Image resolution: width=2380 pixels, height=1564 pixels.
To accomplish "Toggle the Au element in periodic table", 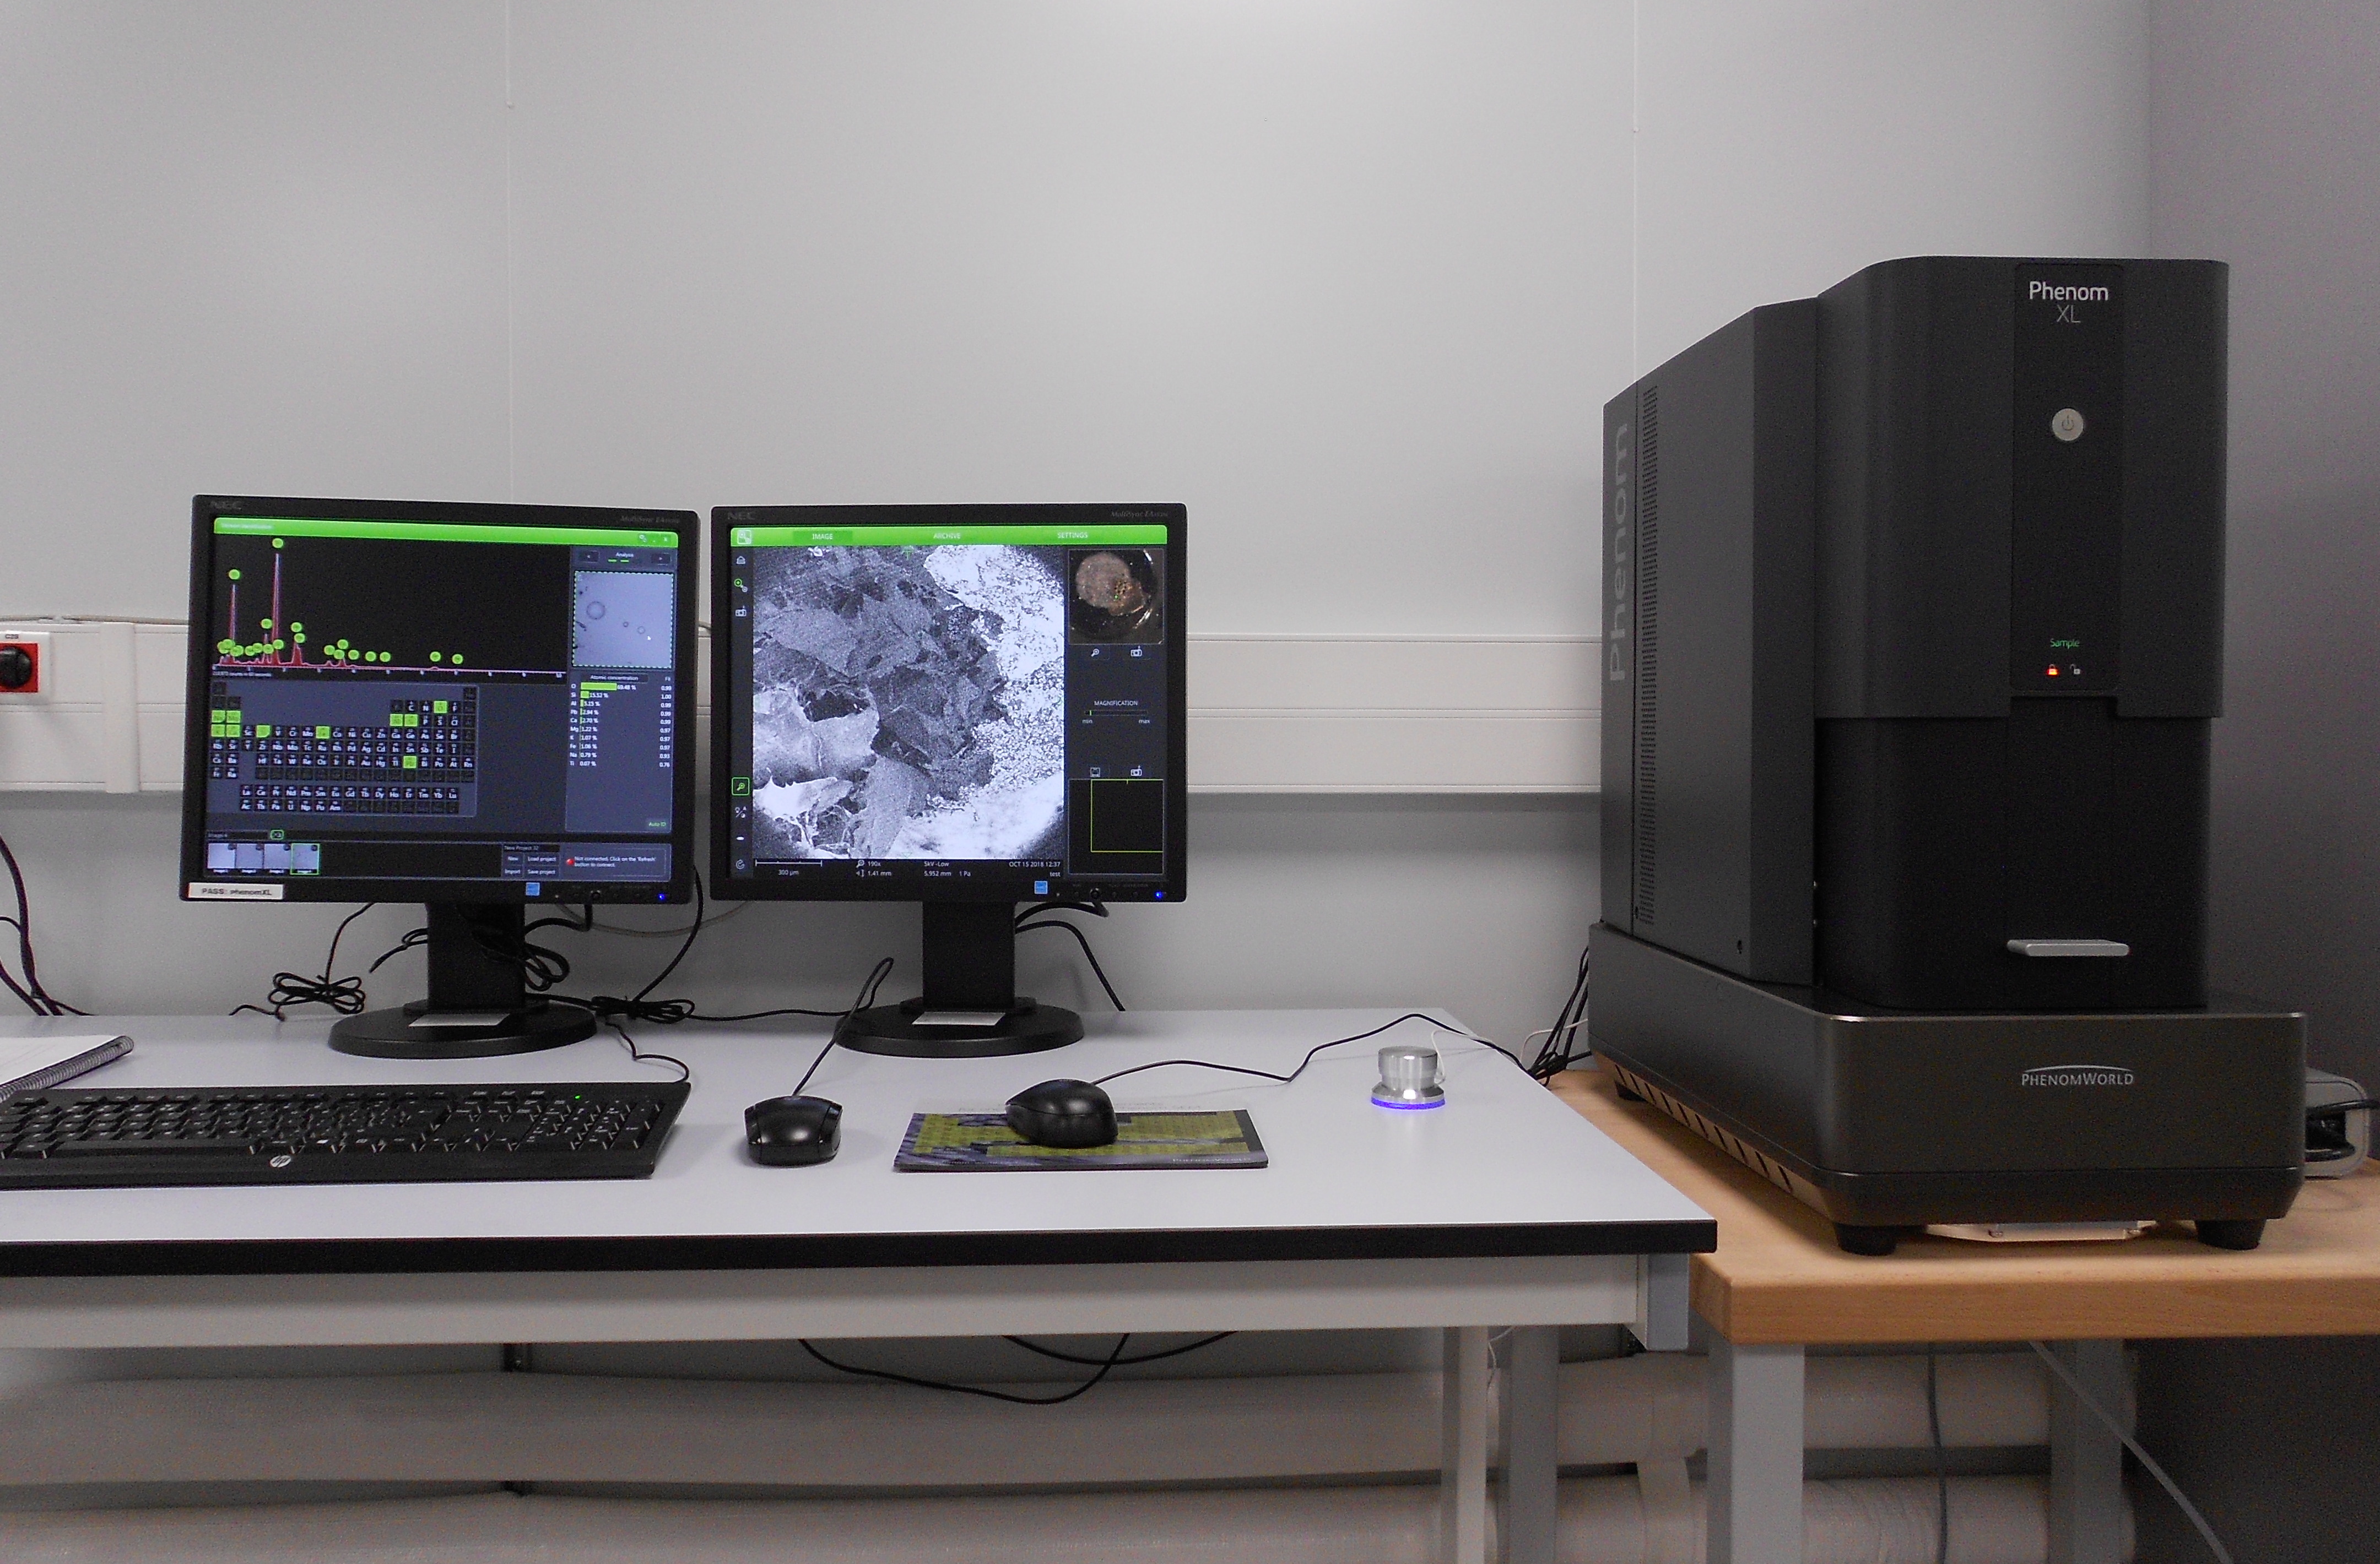I will (x=366, y=763).
